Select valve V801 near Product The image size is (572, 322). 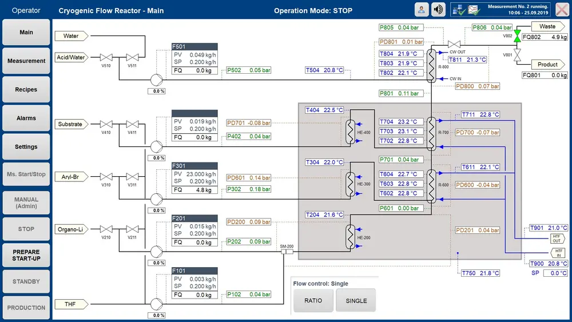pos(517,55)
